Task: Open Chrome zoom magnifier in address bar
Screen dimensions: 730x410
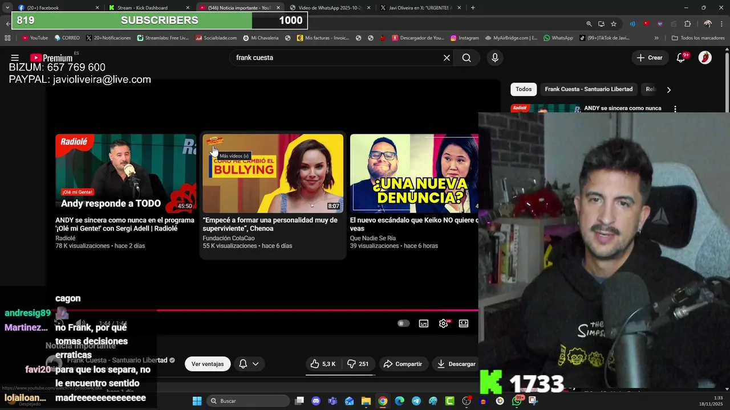Action: click(589, 24)
